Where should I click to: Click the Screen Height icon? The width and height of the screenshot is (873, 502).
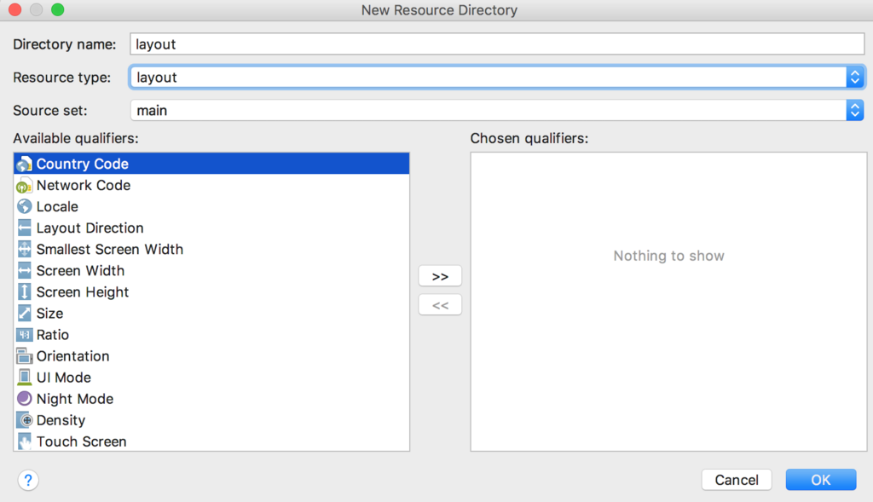click(x=24, y=291)
